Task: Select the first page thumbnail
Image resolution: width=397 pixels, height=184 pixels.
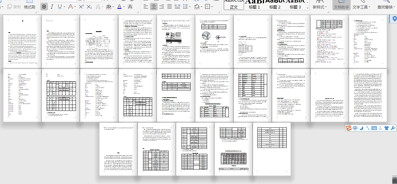Action: pyautogui.click(x=22, y=41)
